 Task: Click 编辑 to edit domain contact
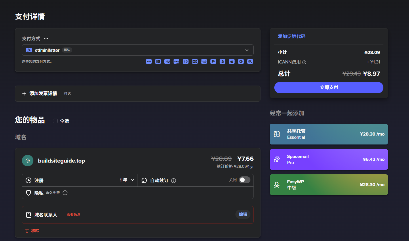(x=243, y=214)
